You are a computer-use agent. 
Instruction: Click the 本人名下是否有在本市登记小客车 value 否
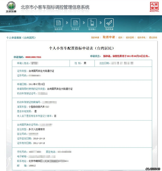[x=55, y=116]
